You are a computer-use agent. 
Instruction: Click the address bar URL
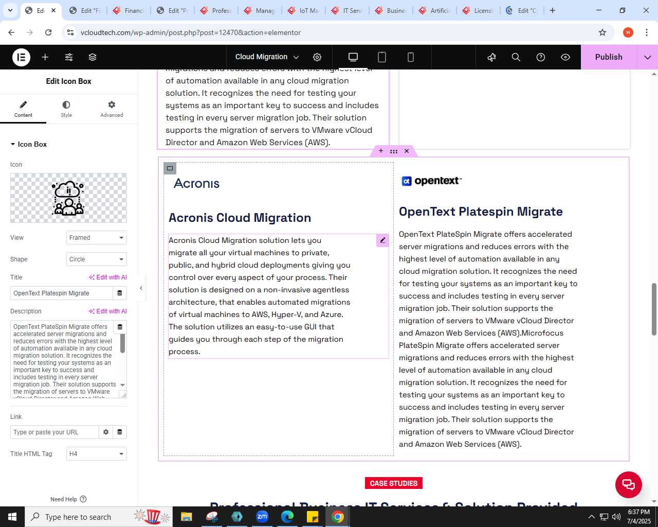point(191,32)
